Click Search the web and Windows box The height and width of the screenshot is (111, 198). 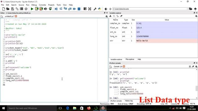32,108
